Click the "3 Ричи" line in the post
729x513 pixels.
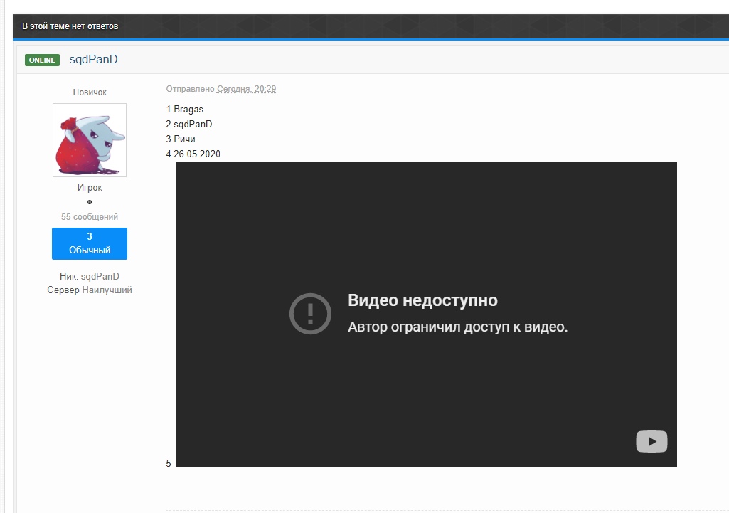tap(181, 139)
